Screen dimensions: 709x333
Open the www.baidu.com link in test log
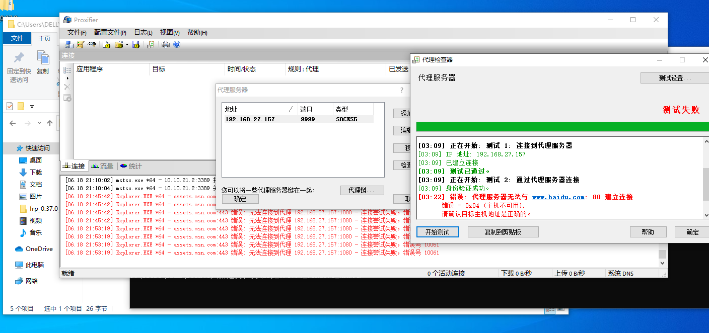pos(558,197)
